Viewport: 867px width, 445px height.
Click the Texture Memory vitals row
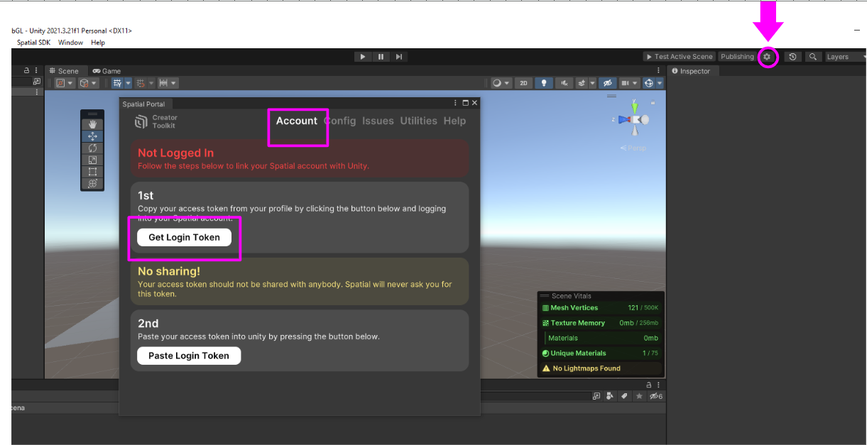[601, 323]
